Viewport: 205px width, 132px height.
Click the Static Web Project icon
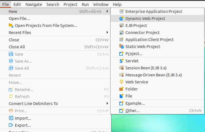coord(121,47)
